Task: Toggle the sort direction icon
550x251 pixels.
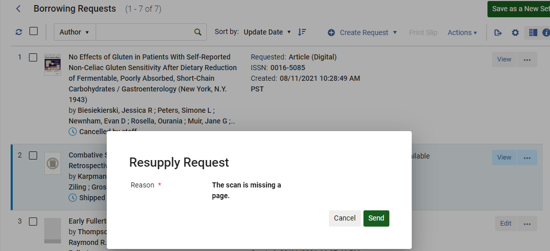Action: (x=302, y=32)
